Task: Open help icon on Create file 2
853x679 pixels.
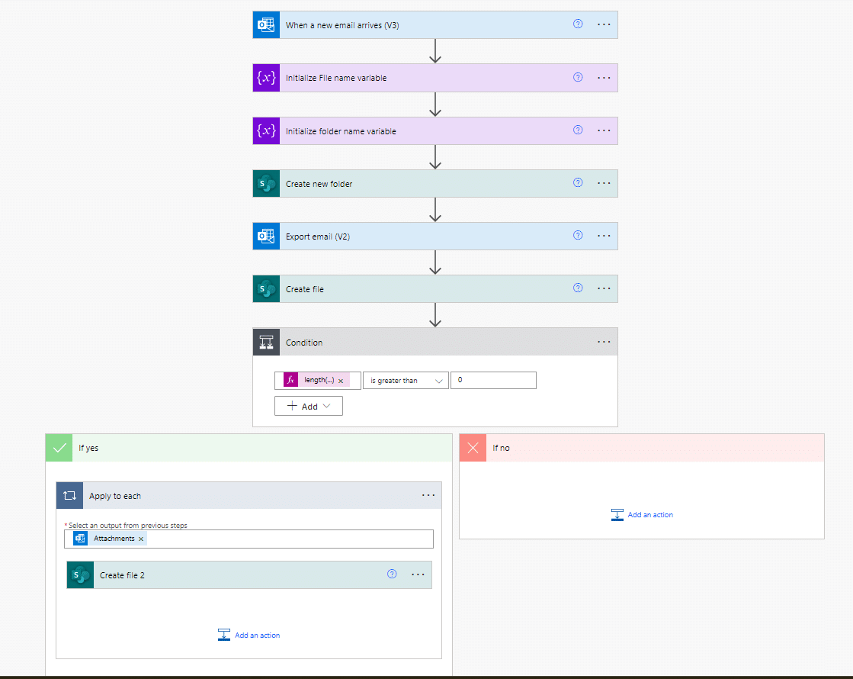Action: pos(391,574)
